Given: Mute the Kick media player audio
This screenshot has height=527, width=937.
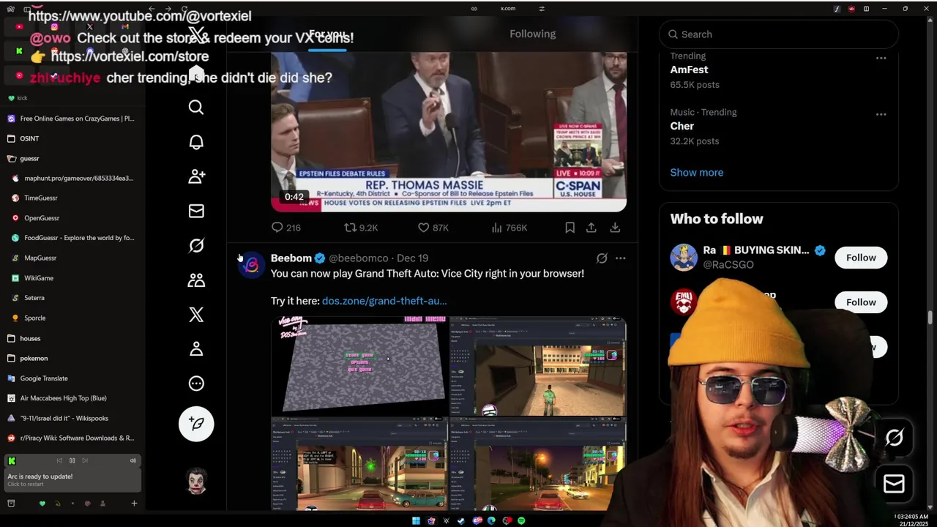Looking at the screenshot, I should tap(132, 460).
